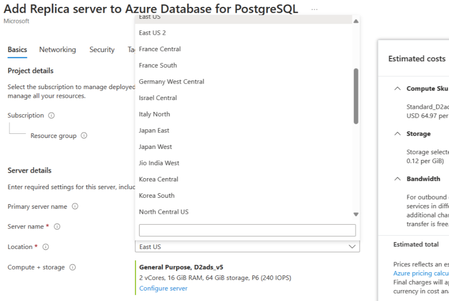Click the Configure server link

point(163,288)
